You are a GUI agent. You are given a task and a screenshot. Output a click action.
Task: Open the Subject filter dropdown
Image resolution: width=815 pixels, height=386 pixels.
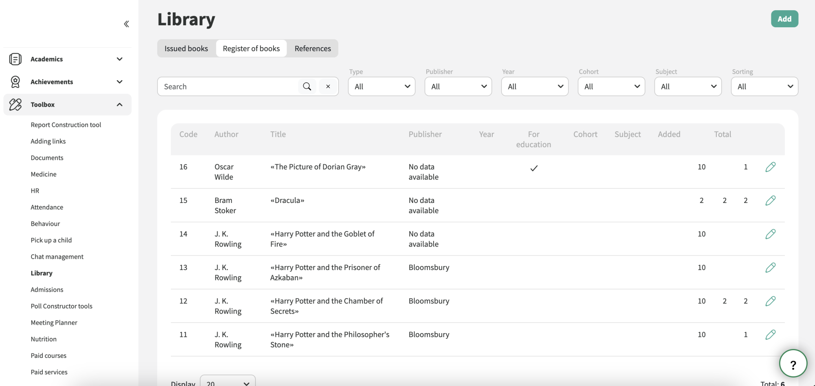[x=688, y=86]
